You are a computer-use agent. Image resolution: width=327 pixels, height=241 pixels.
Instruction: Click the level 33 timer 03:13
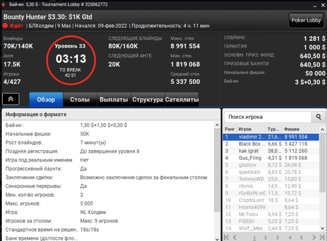[71, 59]
